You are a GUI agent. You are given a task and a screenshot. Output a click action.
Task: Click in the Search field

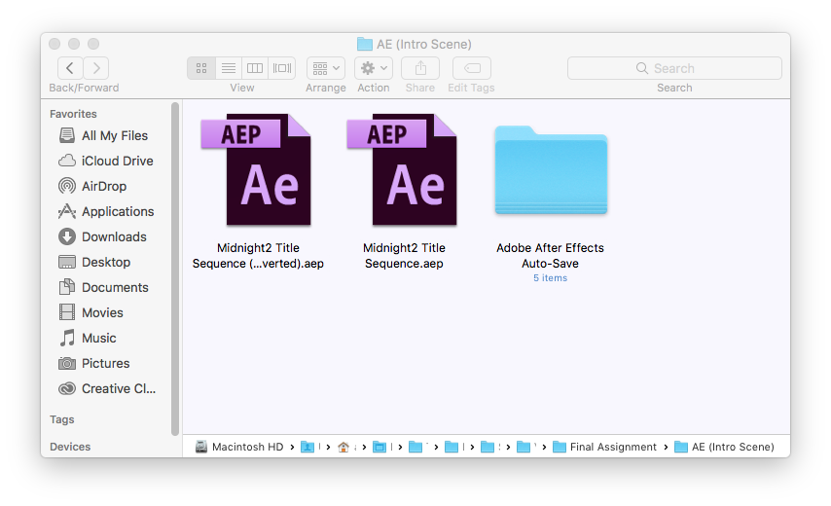(x=674, y=68)
